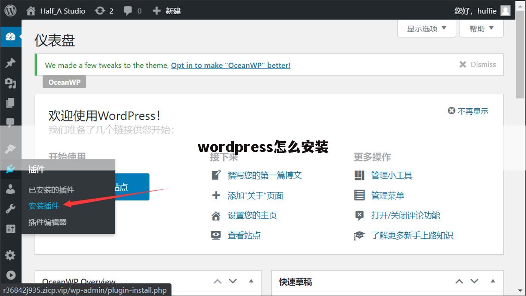Follow the Opt in to make OceanWP better link
The image size is (526, 296).
tap(231, 65)
